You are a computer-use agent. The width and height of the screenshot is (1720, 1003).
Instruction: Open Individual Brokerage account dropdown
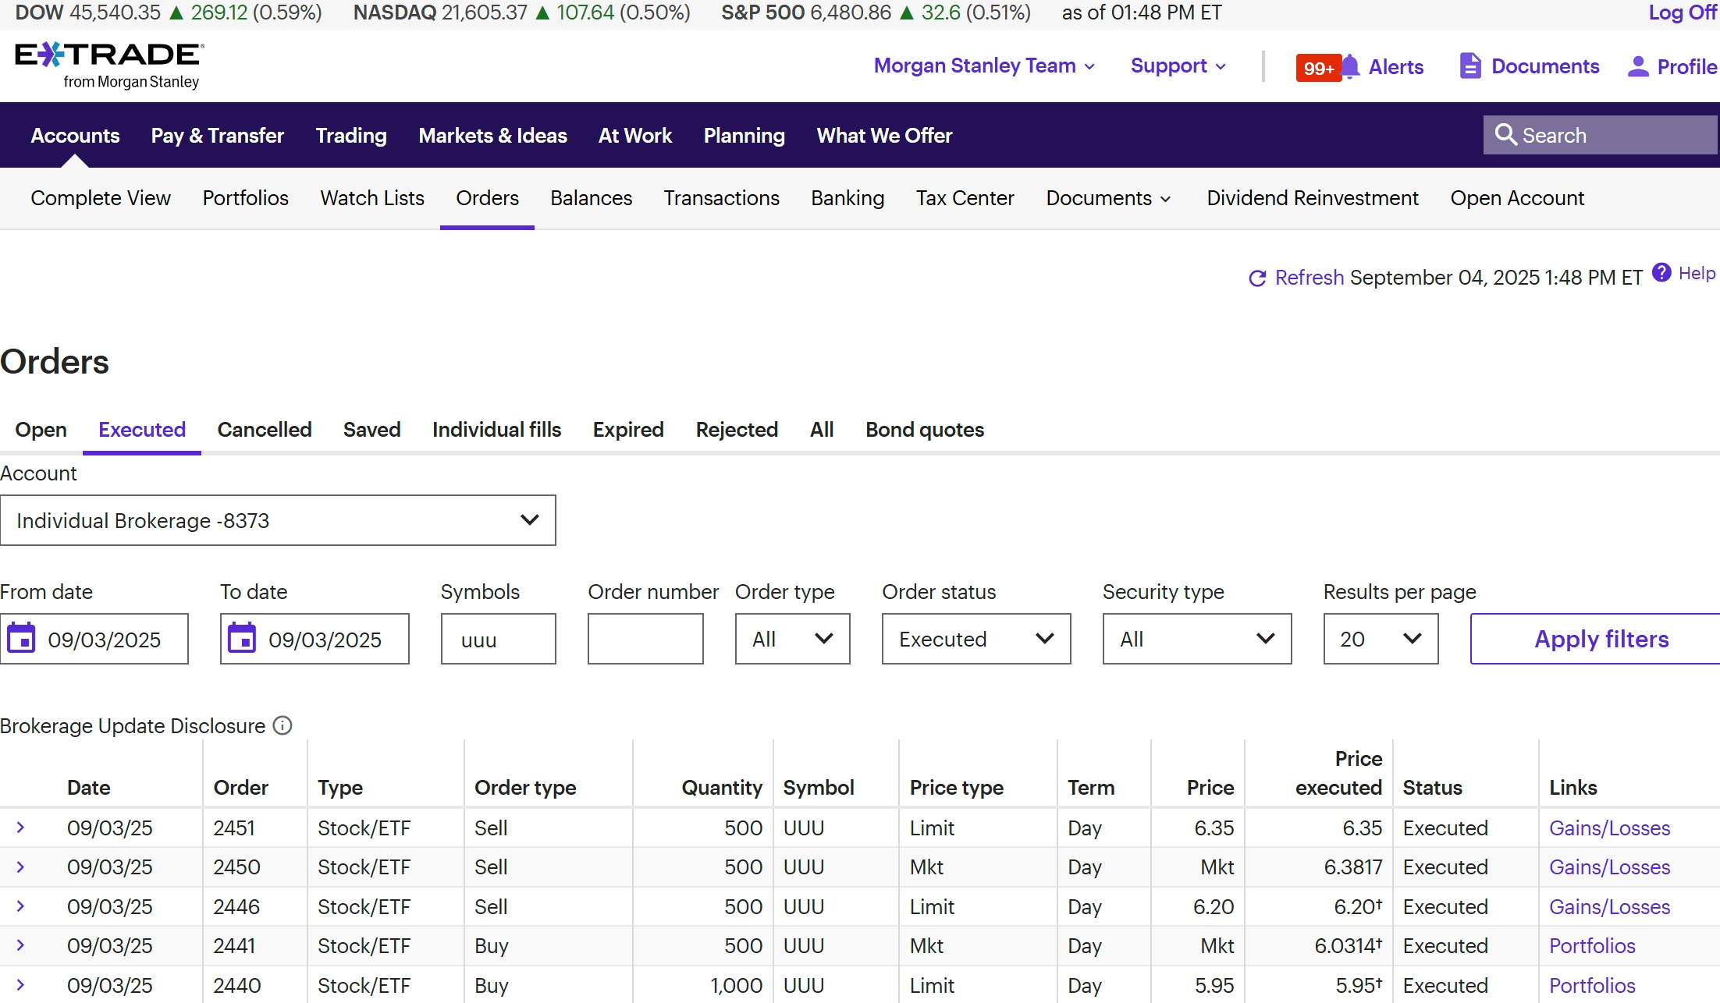click(x=278, y=520)
